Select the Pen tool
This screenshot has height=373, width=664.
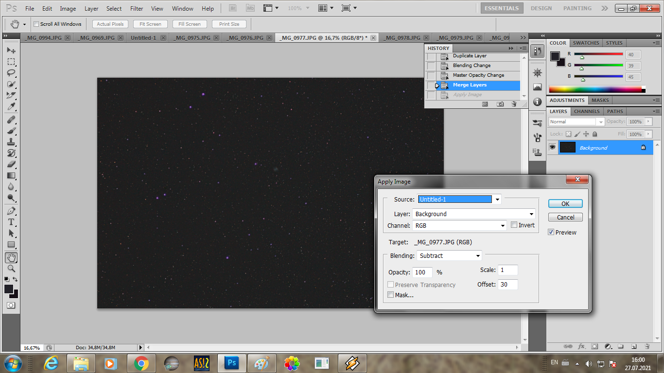click(x=11, y=211)
